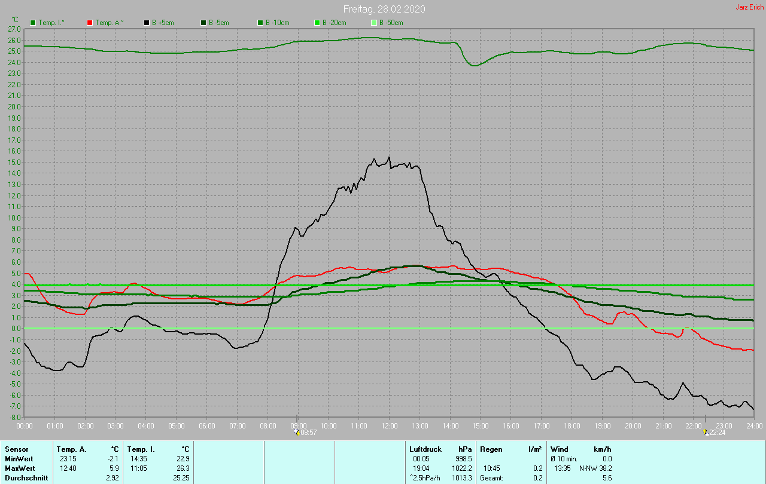Click the 'Regen' table header
766x484 pixels.
[x=491, y=449]
